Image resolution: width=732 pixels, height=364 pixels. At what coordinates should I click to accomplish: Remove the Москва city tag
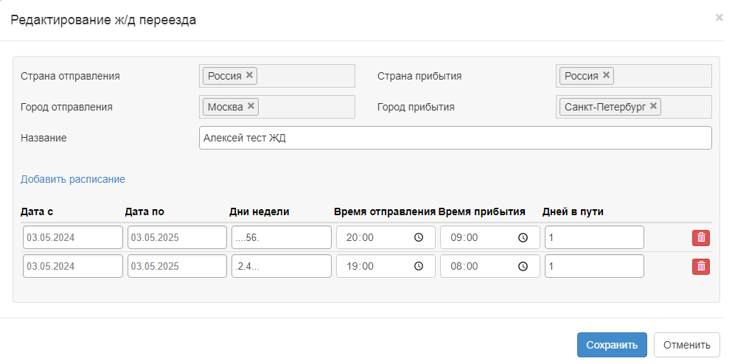(251, 106)
